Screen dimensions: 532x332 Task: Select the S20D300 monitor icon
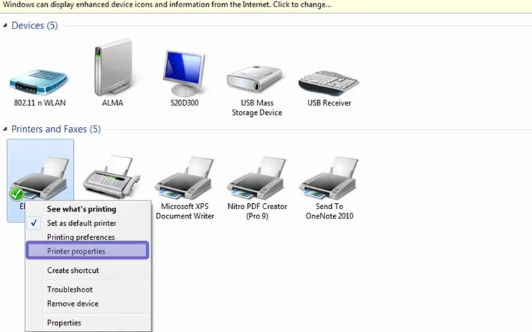click(x=185, y=73)
